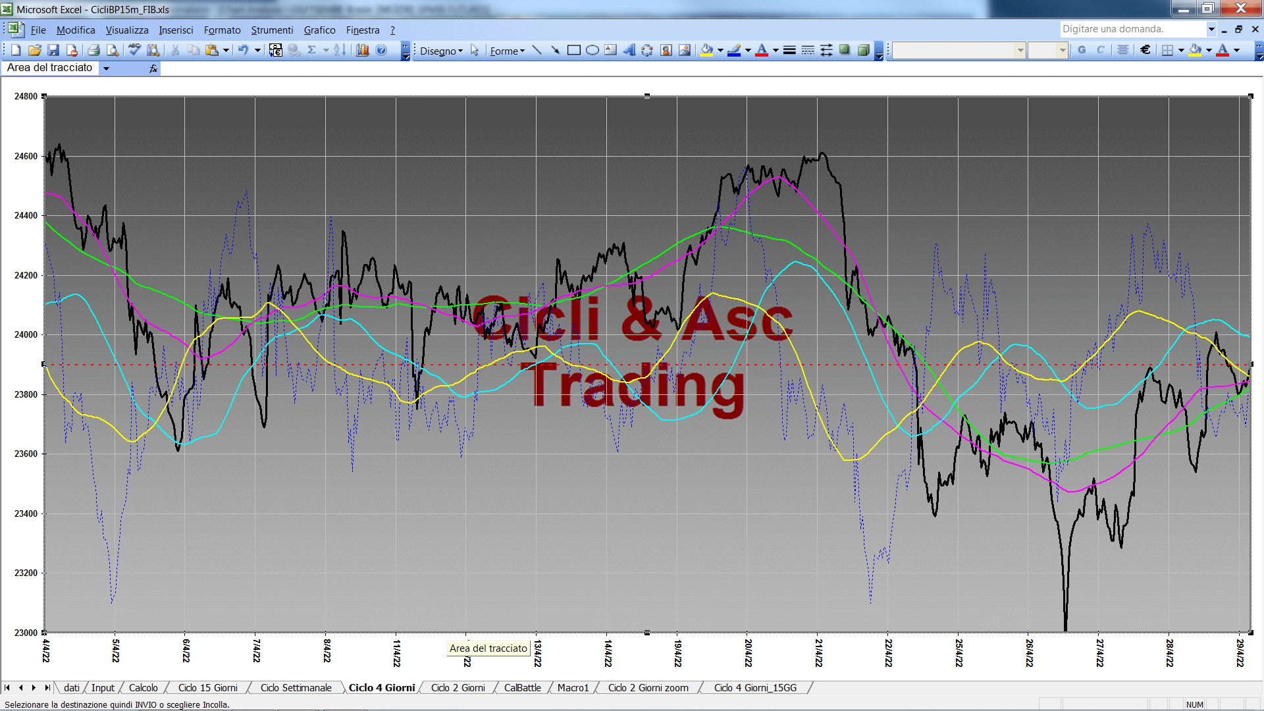
Task: Go to first sheet with tab navigation arrow
Action: pyautogui.click(x=7, y=688)
